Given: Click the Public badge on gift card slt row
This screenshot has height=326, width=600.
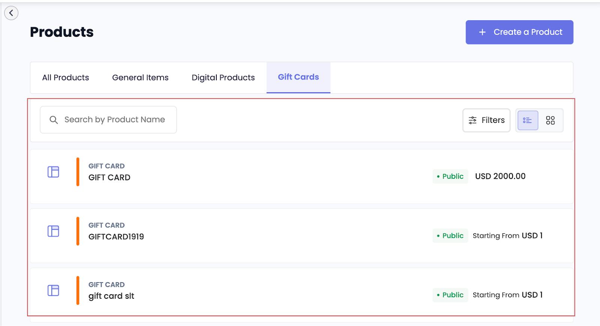Looking at the screenshot, I should (x=450, y=295).
